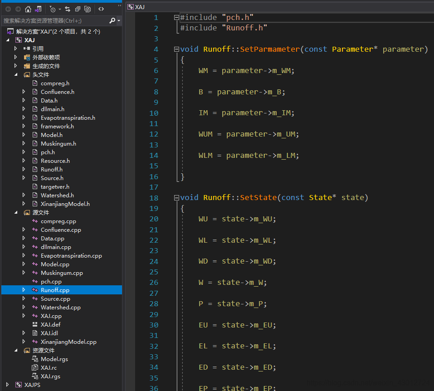
Task: Expand the 外部依赖项 folder
Action: point(16,58)
